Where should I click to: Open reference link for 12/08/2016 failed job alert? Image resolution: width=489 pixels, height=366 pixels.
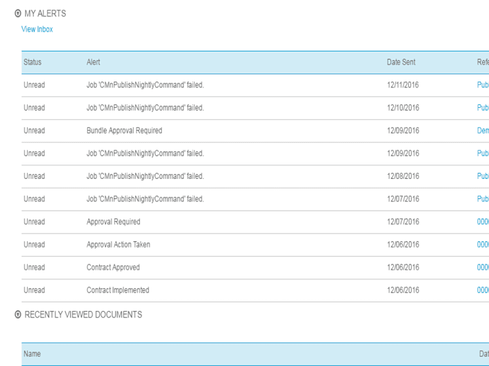tap(483, 176)
